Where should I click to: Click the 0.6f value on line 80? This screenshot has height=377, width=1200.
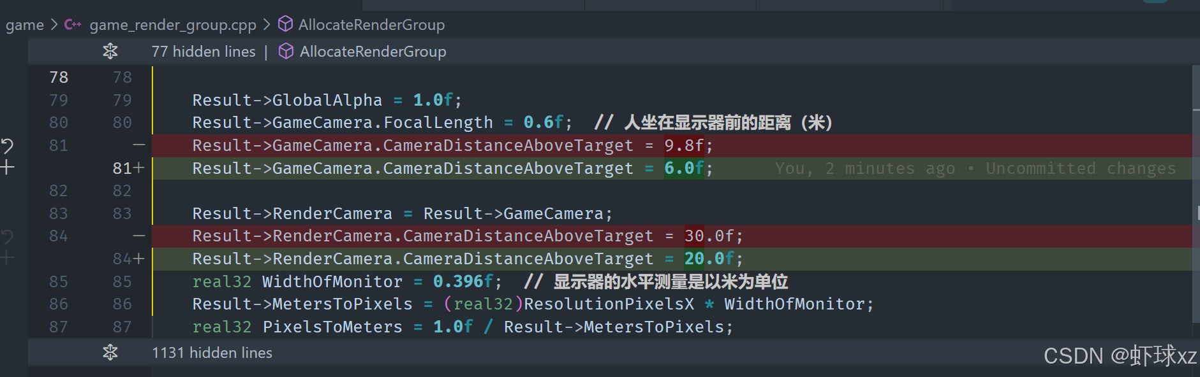coord(543,122)
